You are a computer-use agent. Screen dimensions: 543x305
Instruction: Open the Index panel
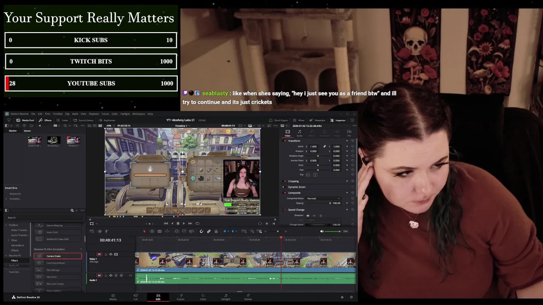tap(62, 120)
